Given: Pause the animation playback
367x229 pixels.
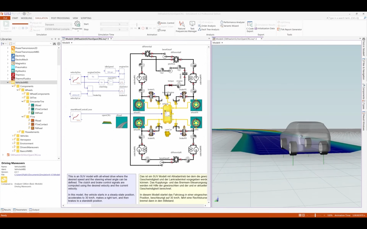Looking at the screenshot, I should pos(147,28).
